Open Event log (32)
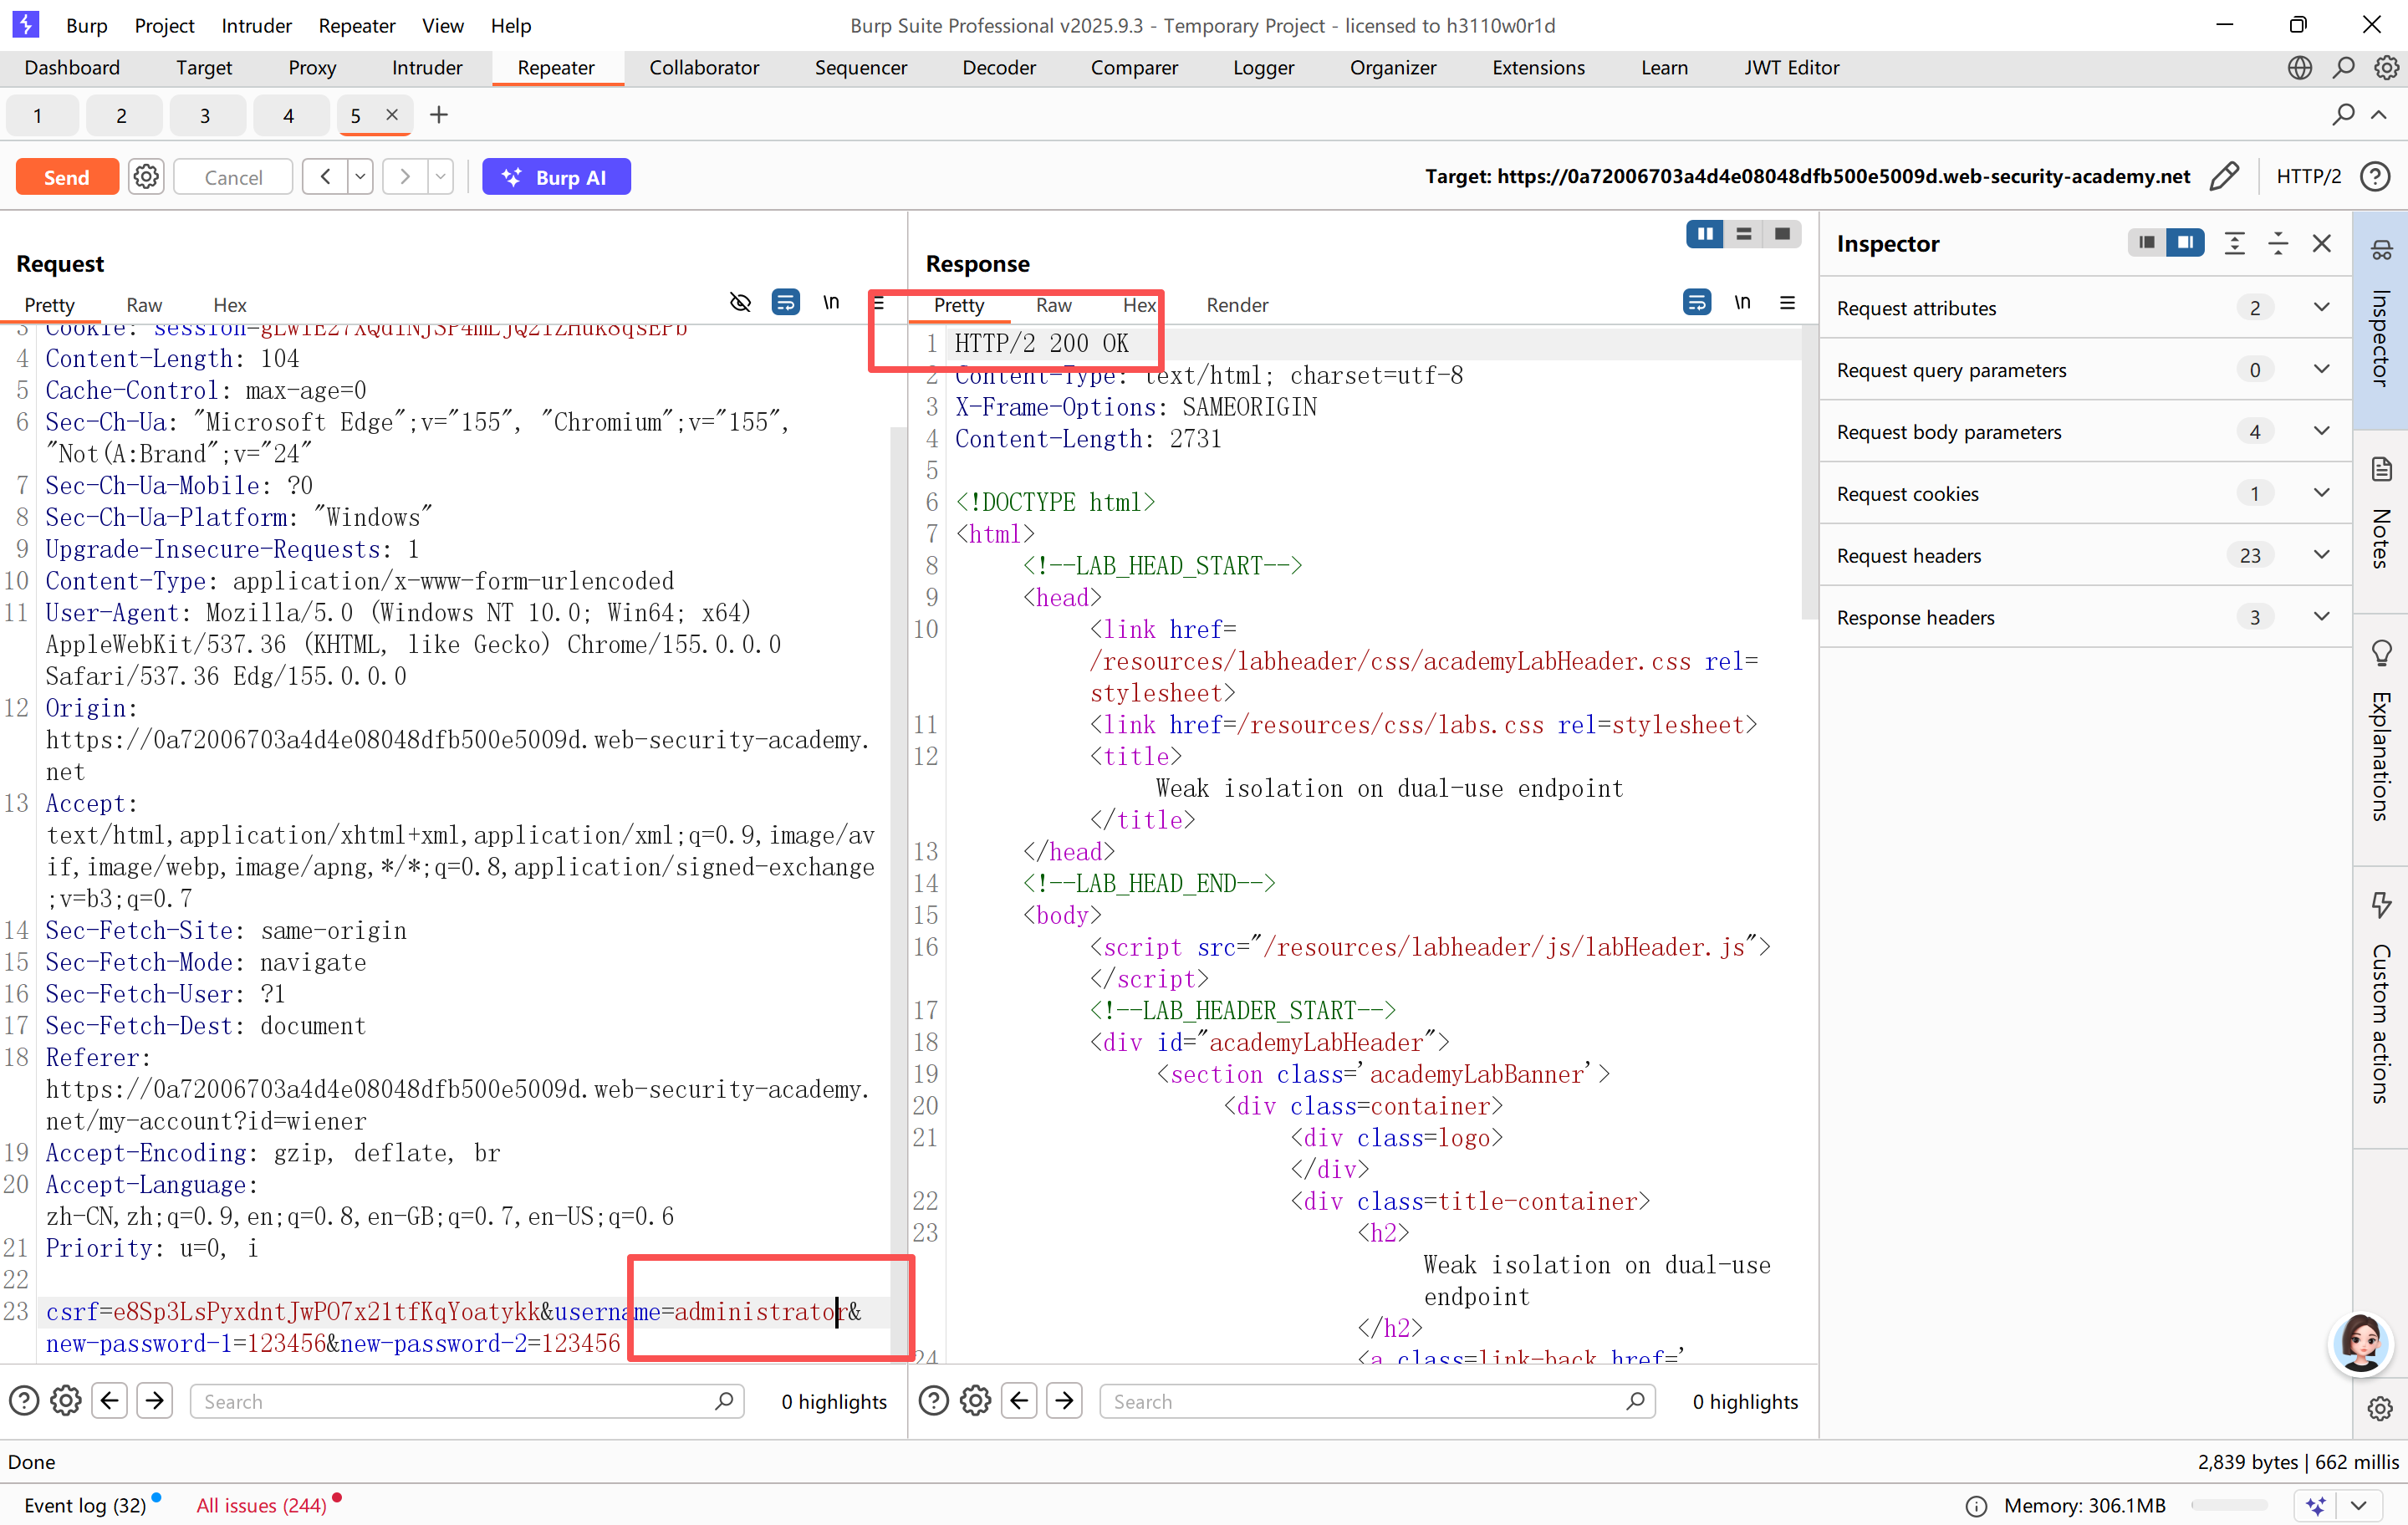 tap(85, 1505)
